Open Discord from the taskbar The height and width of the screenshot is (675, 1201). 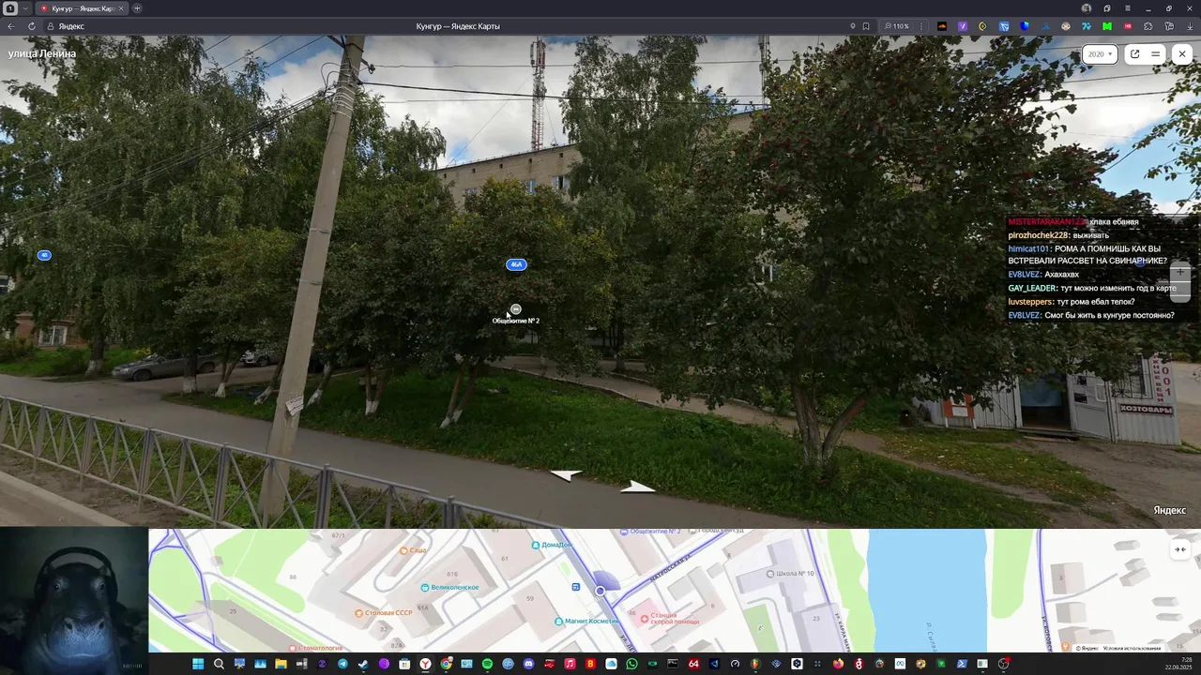[528, 664]
